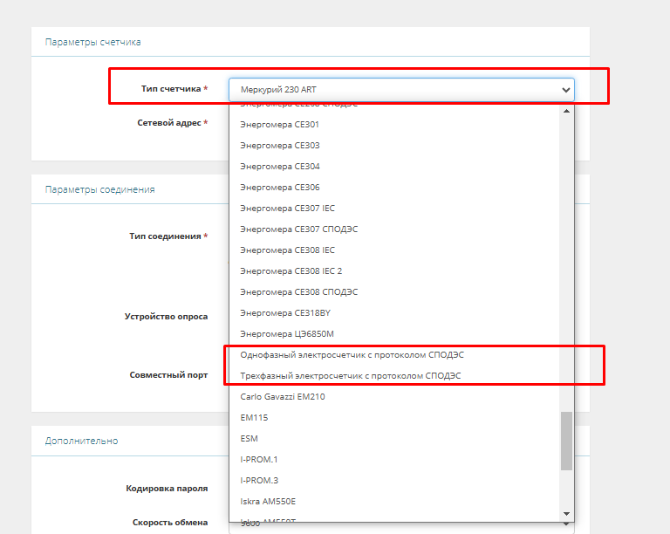Choose Однофазный электросчетчик с протоколом СПОДЭС
Screen dimensions: 670x534
(394, 355)
